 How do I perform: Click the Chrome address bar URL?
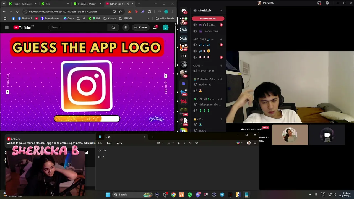click(x=63, y=12)
